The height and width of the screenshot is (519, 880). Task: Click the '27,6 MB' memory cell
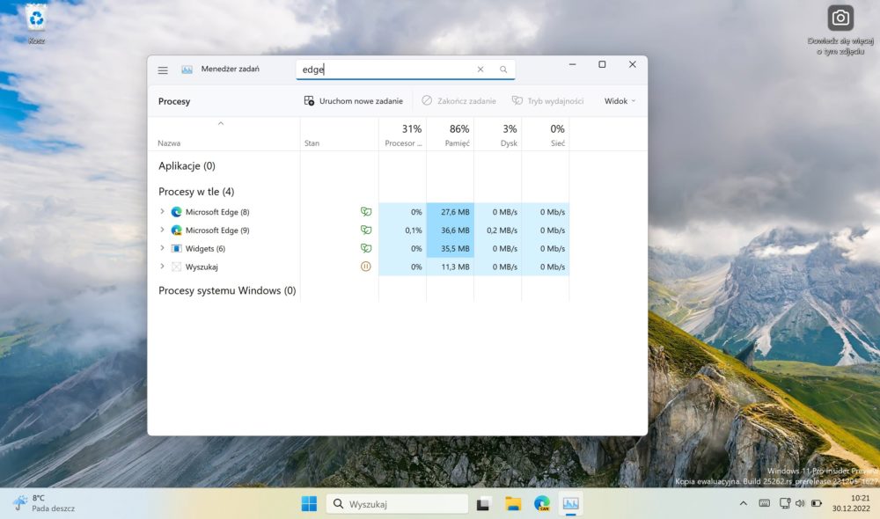pyautogui.click(x=451, y=212)
